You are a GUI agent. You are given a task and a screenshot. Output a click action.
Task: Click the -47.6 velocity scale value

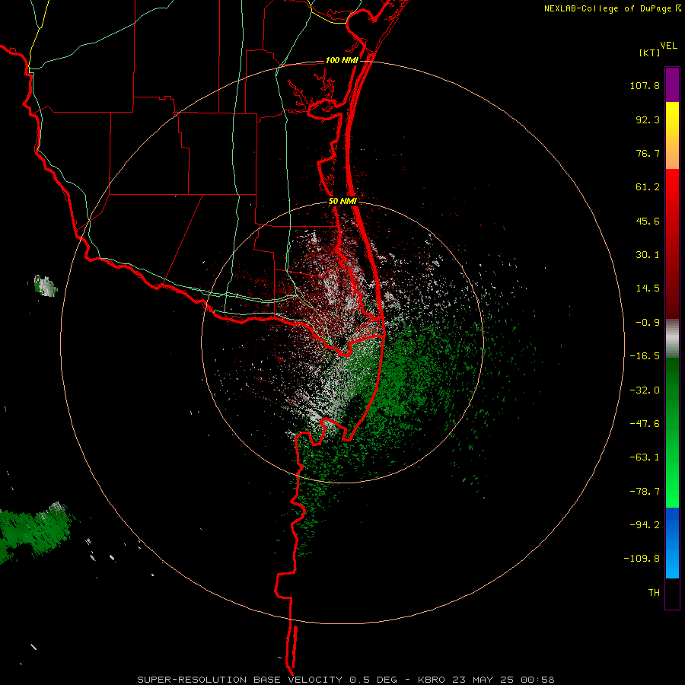tap(645, 424)
